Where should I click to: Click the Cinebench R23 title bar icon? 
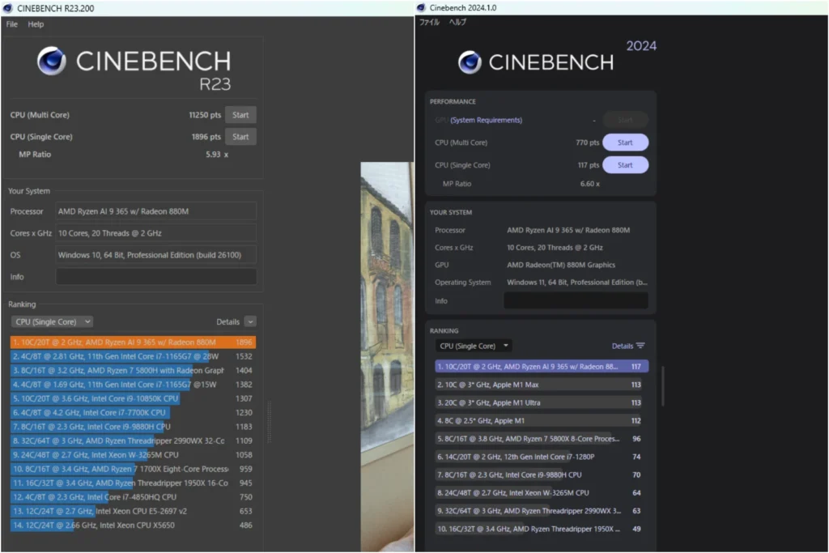pos(7,8)
